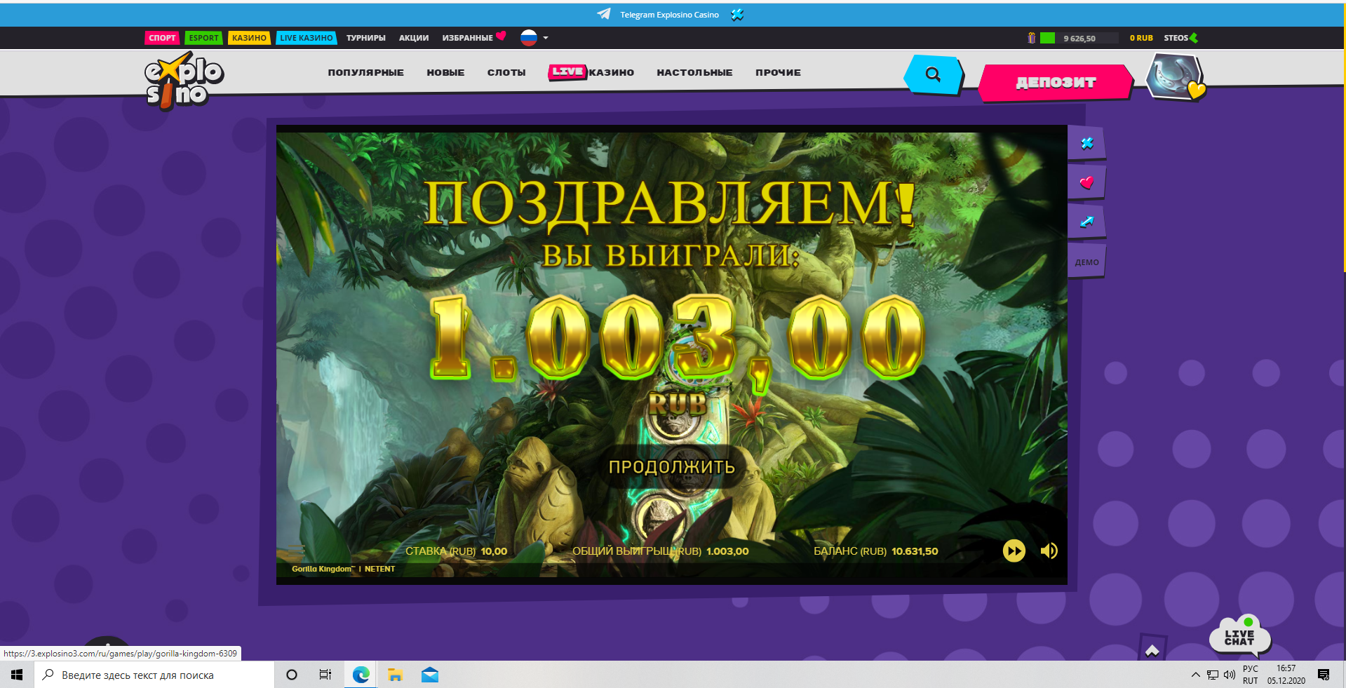Image resolution: width=1346 pixels, height=688 pixels.
Task: Click ПРОДОЛЖИТЬ to continue the game
Action: [x=671, y=467]
